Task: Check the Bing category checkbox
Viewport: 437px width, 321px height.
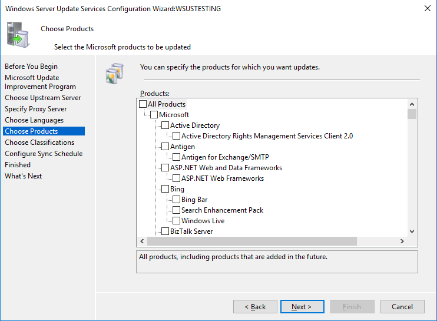Action: coord(165,188)
